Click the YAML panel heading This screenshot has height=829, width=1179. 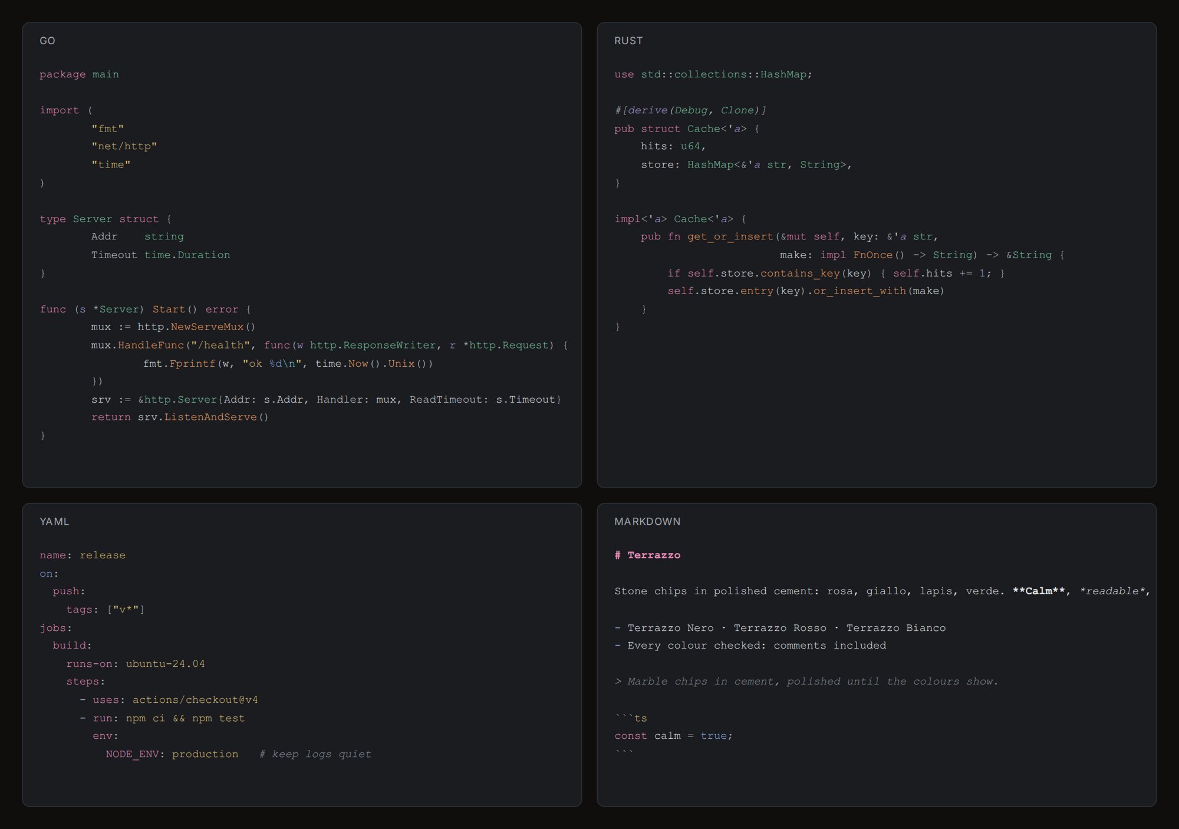[x=54, y=521]
